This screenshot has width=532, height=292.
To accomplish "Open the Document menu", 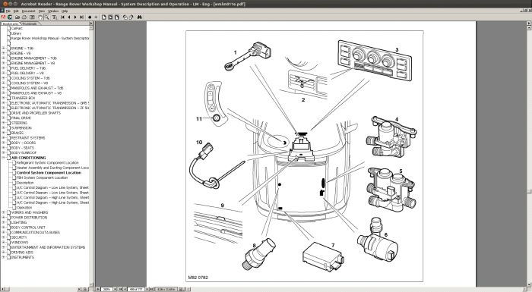I will click(28, 11).
